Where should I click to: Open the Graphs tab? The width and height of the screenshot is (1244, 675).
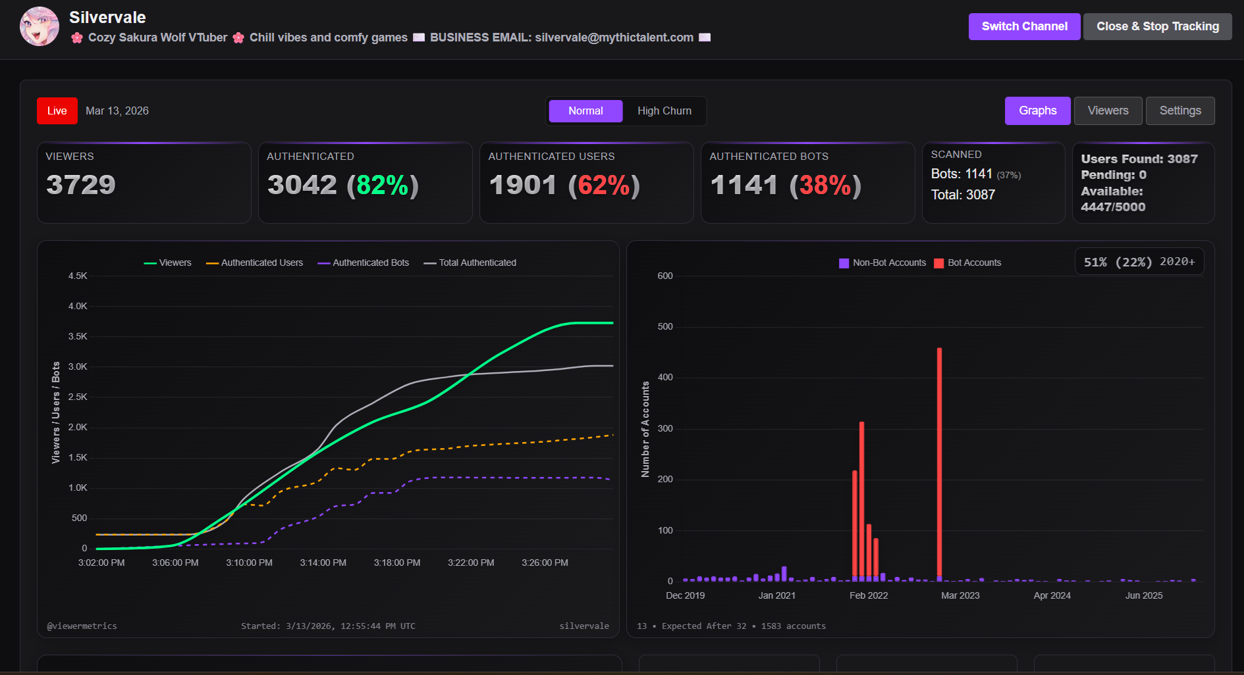pyautogui.click(x=1037, y=111)
